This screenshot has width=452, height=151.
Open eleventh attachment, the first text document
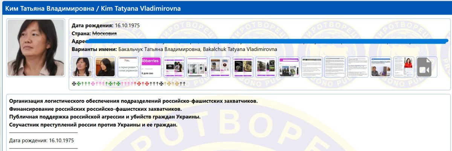(312, 67)
